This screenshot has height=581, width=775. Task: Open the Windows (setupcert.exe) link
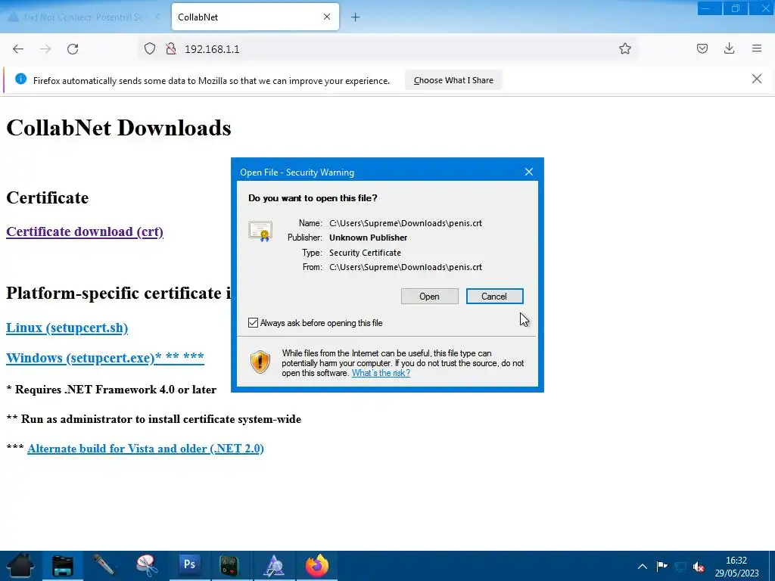(104, 357)
